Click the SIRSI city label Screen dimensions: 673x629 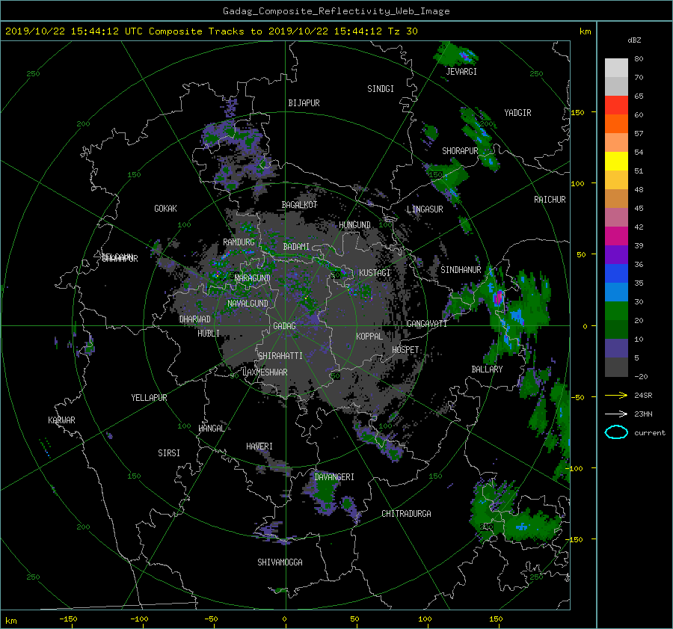click(x=169, y=453)
